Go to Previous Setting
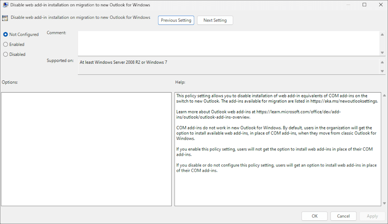Screen dimensions: 388x224 click(x=176, y=21)
